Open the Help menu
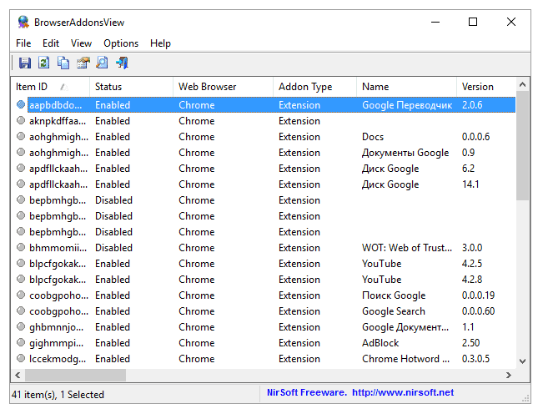The width and height of the screenshot is (543, 414). [160, 43]
